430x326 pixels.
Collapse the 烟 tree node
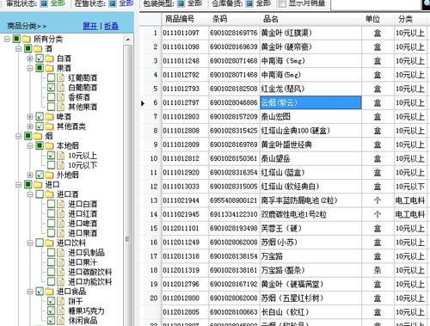(x=19, y=136)
